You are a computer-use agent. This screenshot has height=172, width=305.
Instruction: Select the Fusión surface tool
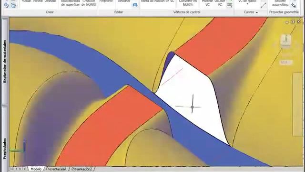tap(26, 1)
